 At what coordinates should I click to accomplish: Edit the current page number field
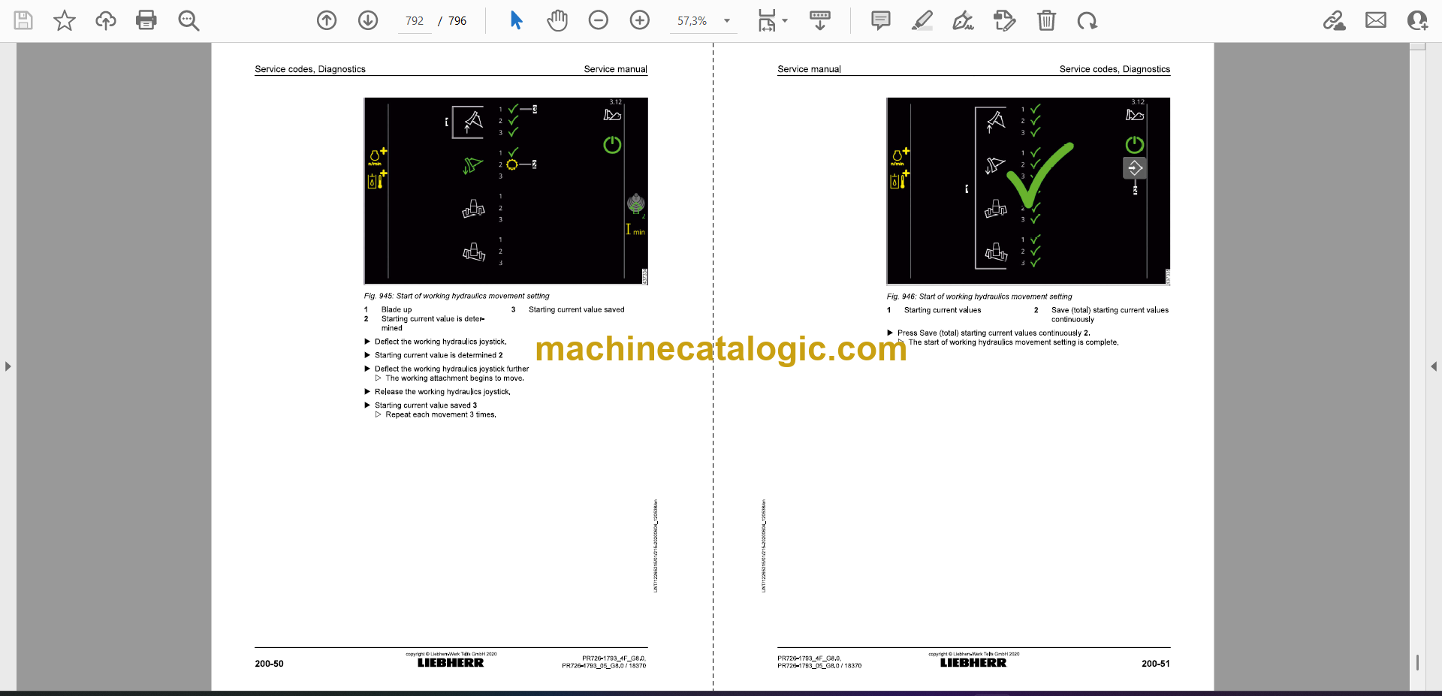(415, 21)
